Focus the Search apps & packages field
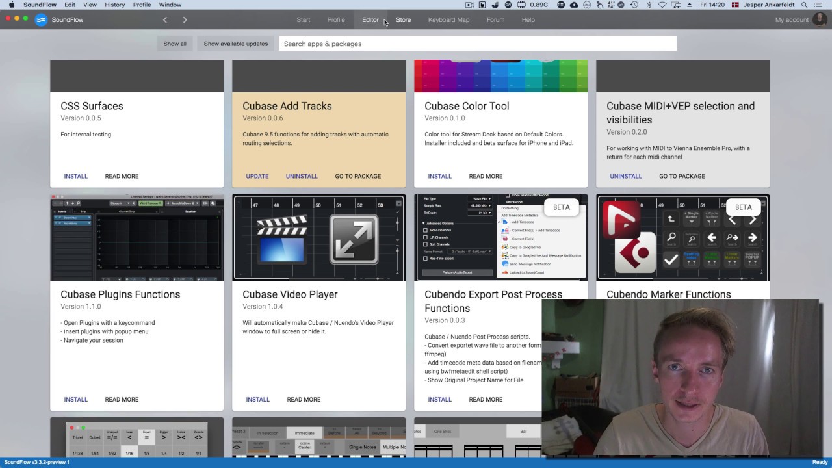The image size is (832, 468). 478,44
